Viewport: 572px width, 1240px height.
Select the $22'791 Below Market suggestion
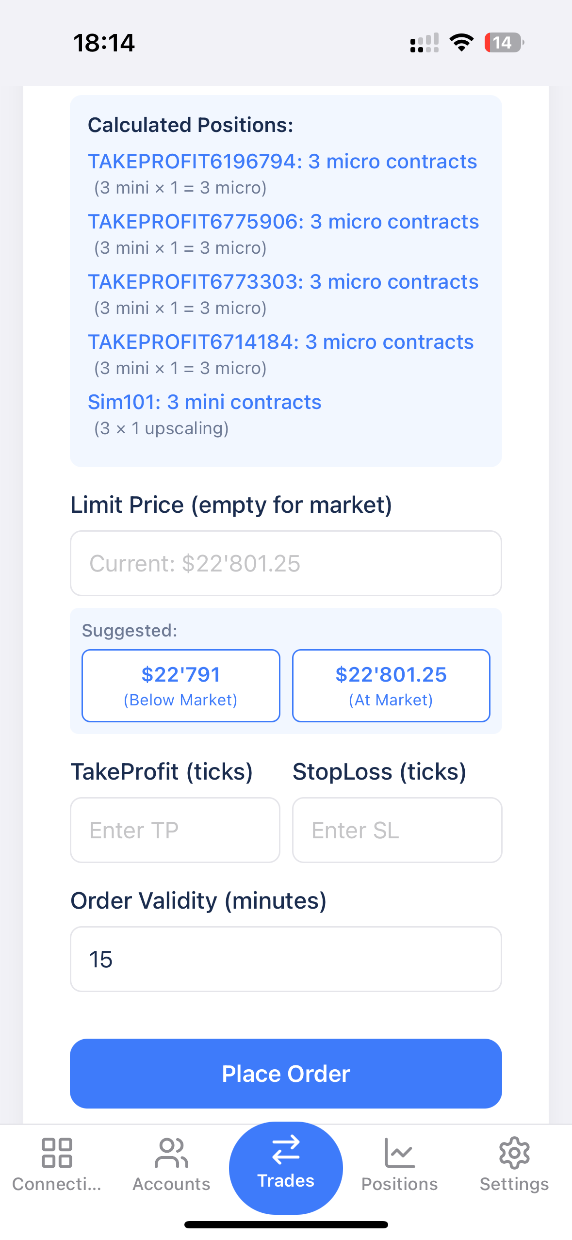coord(181,685)
